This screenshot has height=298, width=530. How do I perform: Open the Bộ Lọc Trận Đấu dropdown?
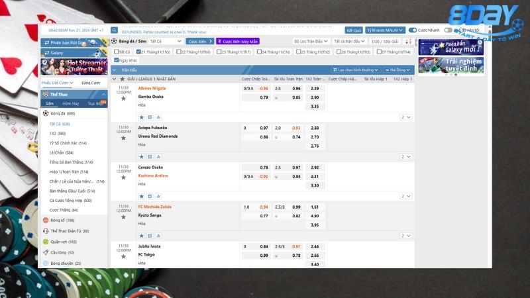311,41
